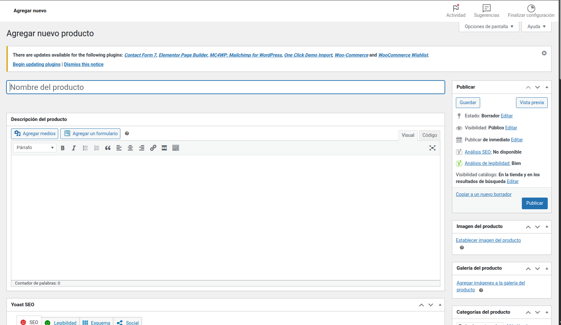This screenshot has width=561, height=325.
Task: Open the Párrafo format dropdown
Action: point(35,147)
